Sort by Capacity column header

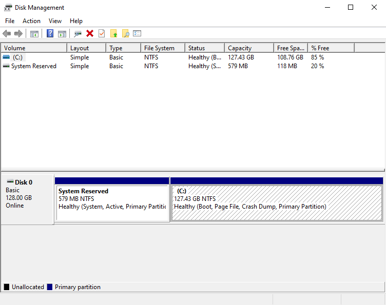(249, 48)
